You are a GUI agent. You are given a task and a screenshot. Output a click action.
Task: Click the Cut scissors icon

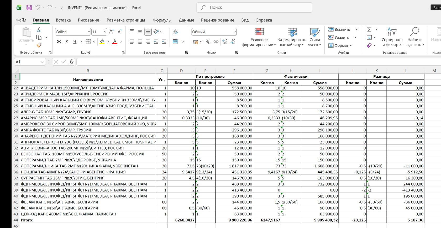[39, 29]
